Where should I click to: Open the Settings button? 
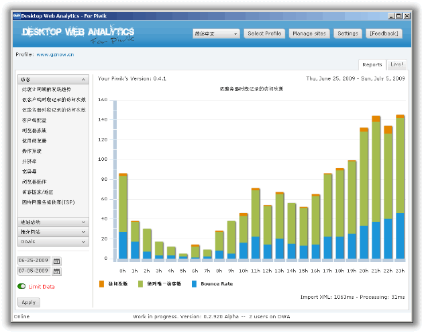[x=348, y=34]
